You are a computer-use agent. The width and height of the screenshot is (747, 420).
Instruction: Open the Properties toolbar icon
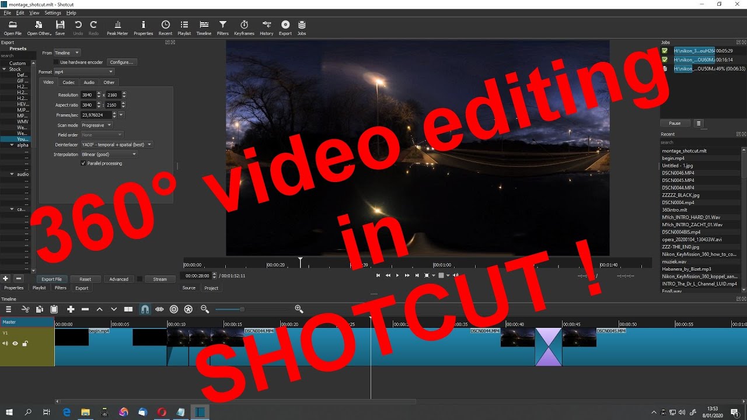pos(143,28)
